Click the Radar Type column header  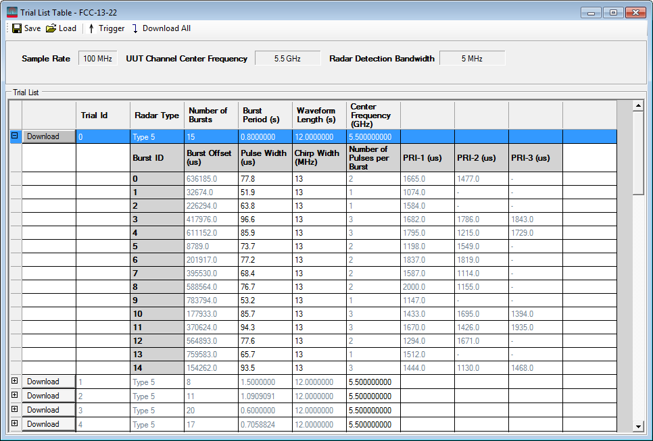click(x=157, y=115)
